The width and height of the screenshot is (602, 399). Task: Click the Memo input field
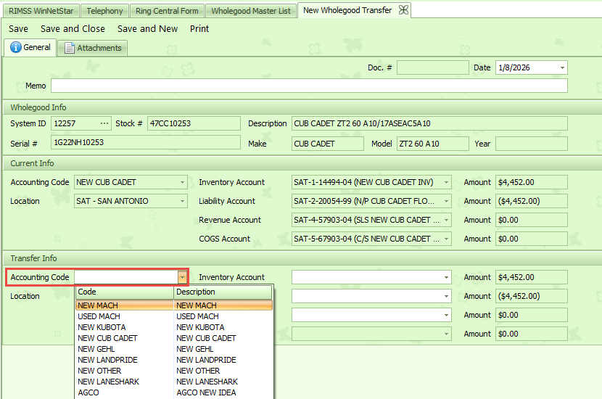point(309,86)
